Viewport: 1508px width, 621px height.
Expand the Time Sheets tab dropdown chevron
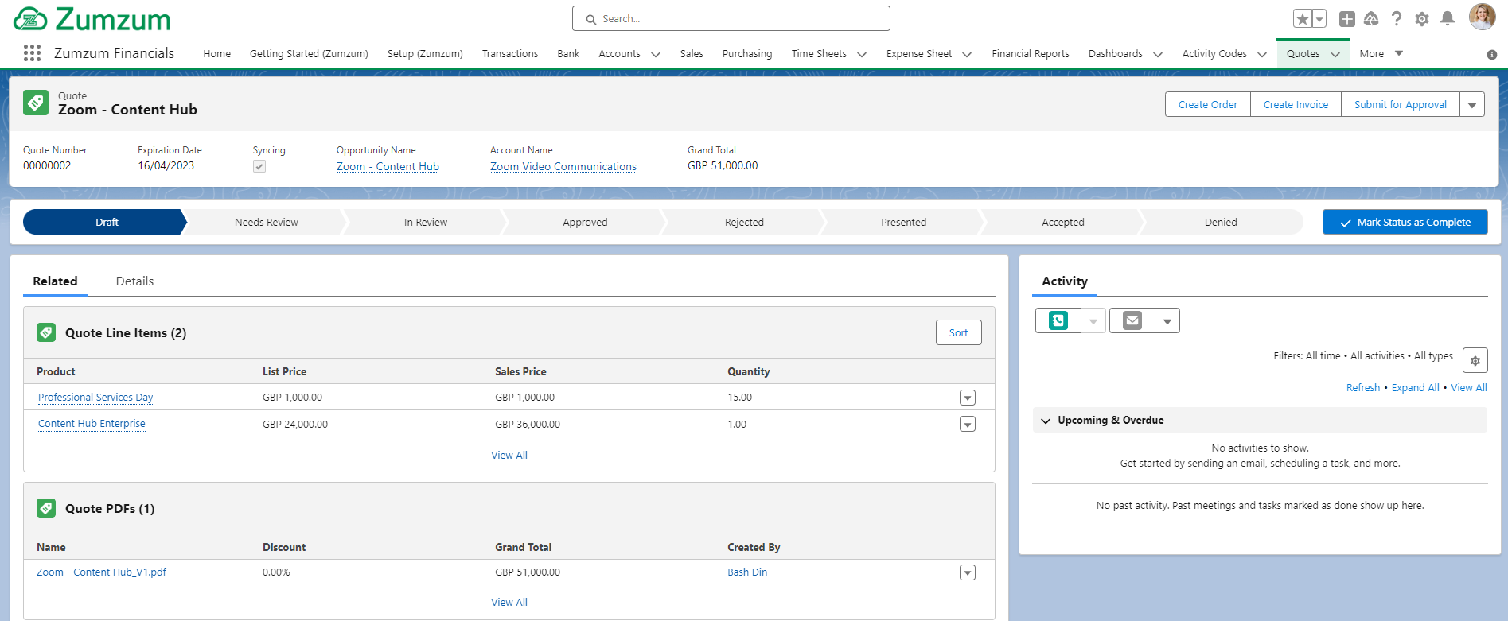point(862,55)
